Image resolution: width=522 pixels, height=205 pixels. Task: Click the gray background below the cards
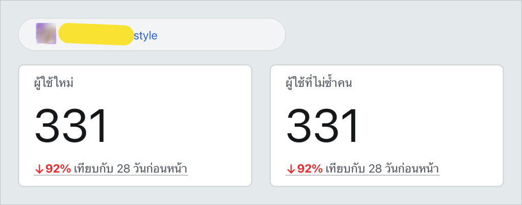pos(261,196)
